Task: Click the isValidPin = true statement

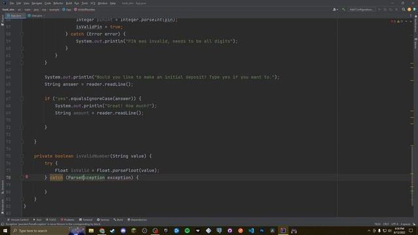Action: coord(99,27)
